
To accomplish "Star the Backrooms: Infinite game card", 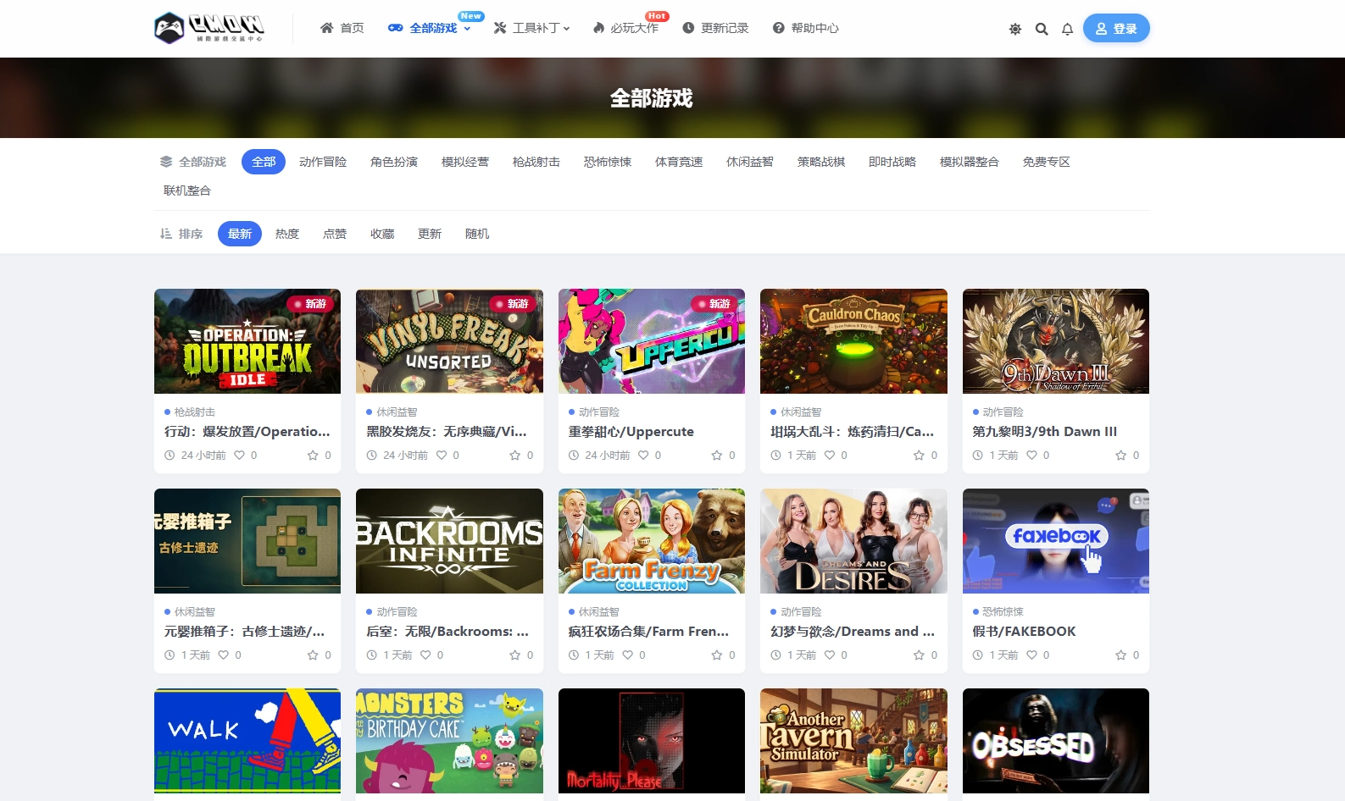I will (514, 655).
